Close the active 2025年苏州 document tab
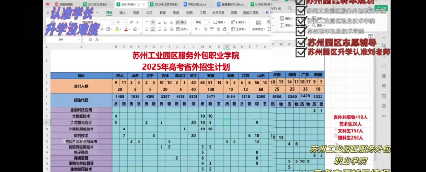The height and width of the screenshot is (172, 426). click(144, 4)
